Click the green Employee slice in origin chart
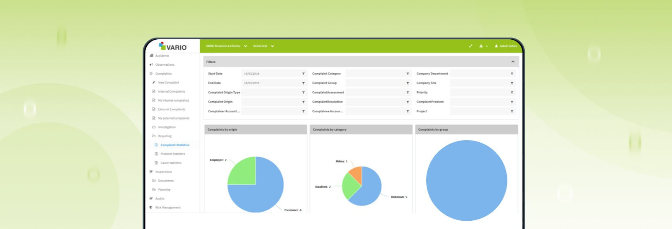The width and height of the screenshot is (672, 229). (x=243, y=170)
